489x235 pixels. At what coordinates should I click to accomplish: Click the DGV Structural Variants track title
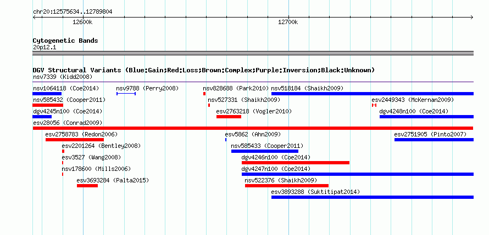pyautogui.click(x=204, y=70)
